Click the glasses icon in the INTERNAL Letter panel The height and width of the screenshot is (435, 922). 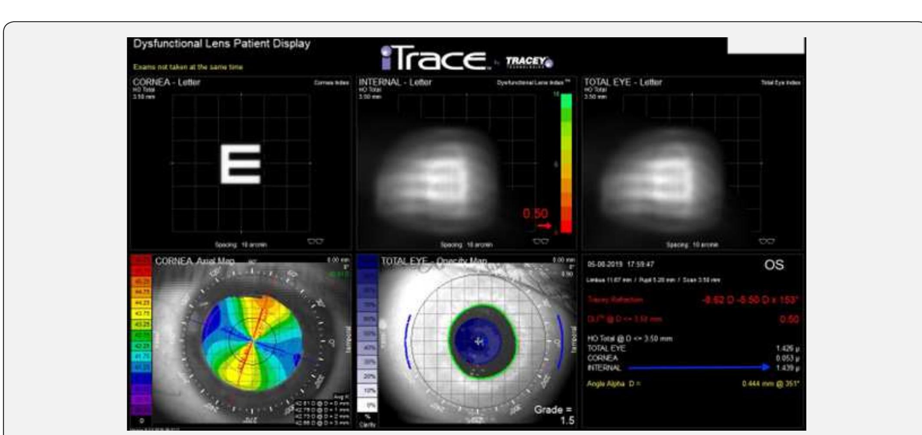[541, 241]
